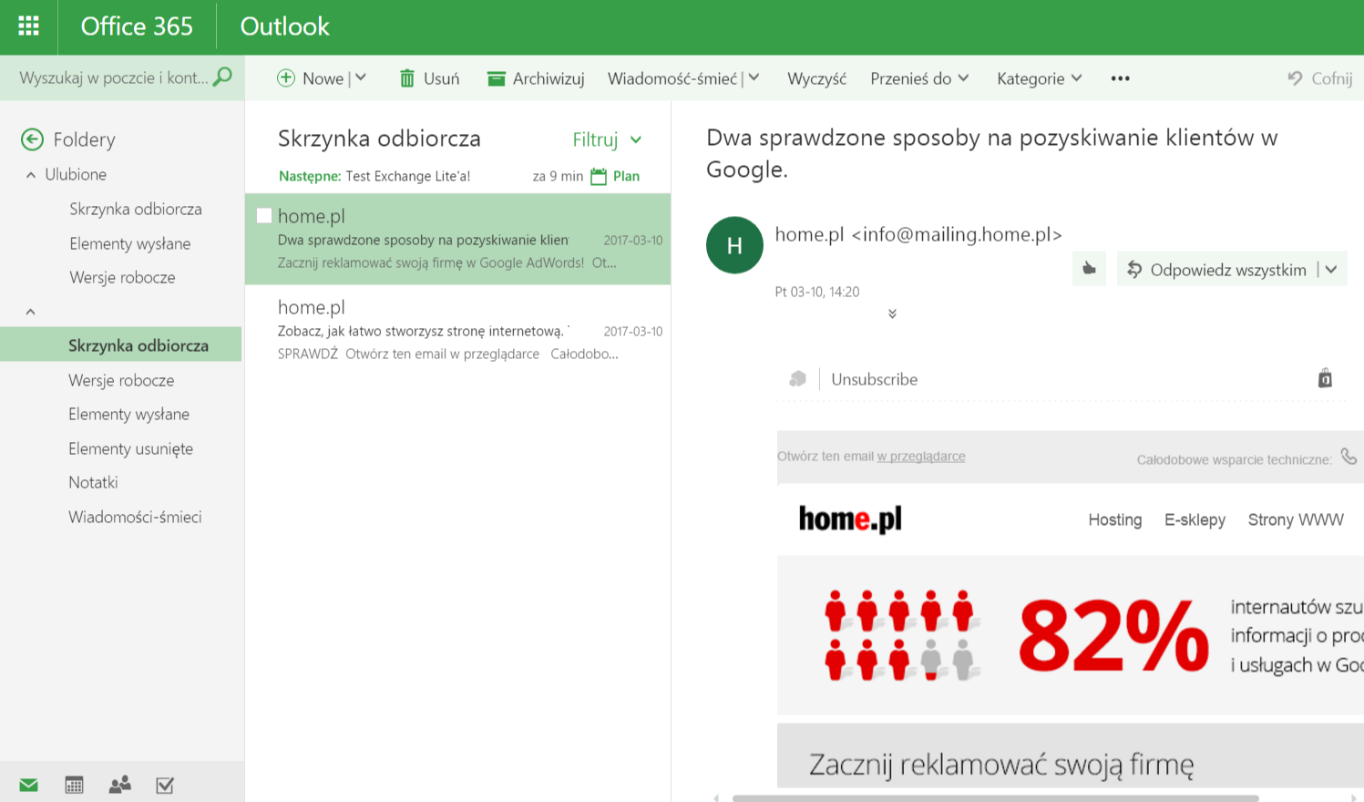The image size is (1364, 802).
Task: Click the Archiwizuj button
Action: pos(536,78)
